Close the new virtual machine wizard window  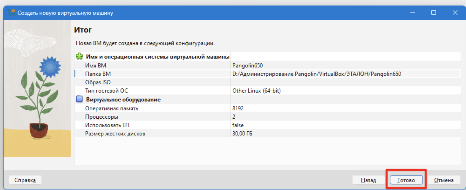click(455, 13)
